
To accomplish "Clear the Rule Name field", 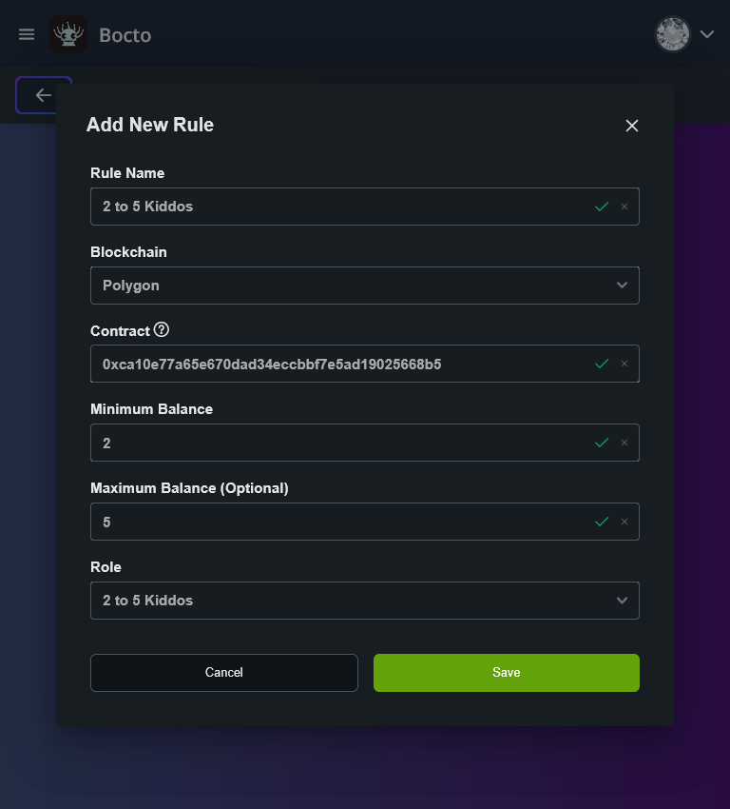I will pyautogui.click(x=624, y=207).
